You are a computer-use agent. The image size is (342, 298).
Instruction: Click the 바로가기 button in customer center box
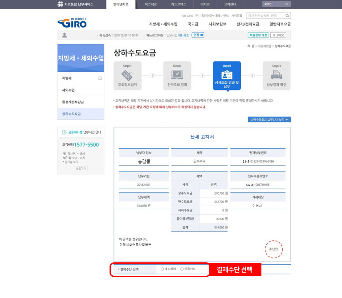click(81, 169)
